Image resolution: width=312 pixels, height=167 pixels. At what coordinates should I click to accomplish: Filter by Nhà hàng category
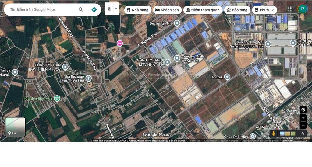(138, 10)
